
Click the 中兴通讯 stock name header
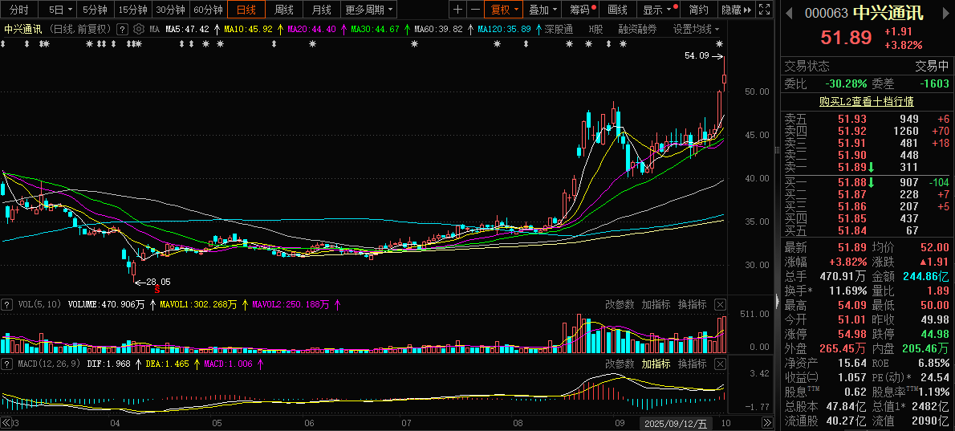coord(888,13)
